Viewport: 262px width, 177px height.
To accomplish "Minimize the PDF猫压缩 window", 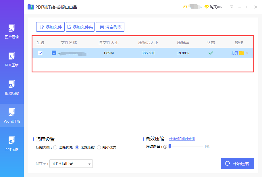I will click(240, 7).
